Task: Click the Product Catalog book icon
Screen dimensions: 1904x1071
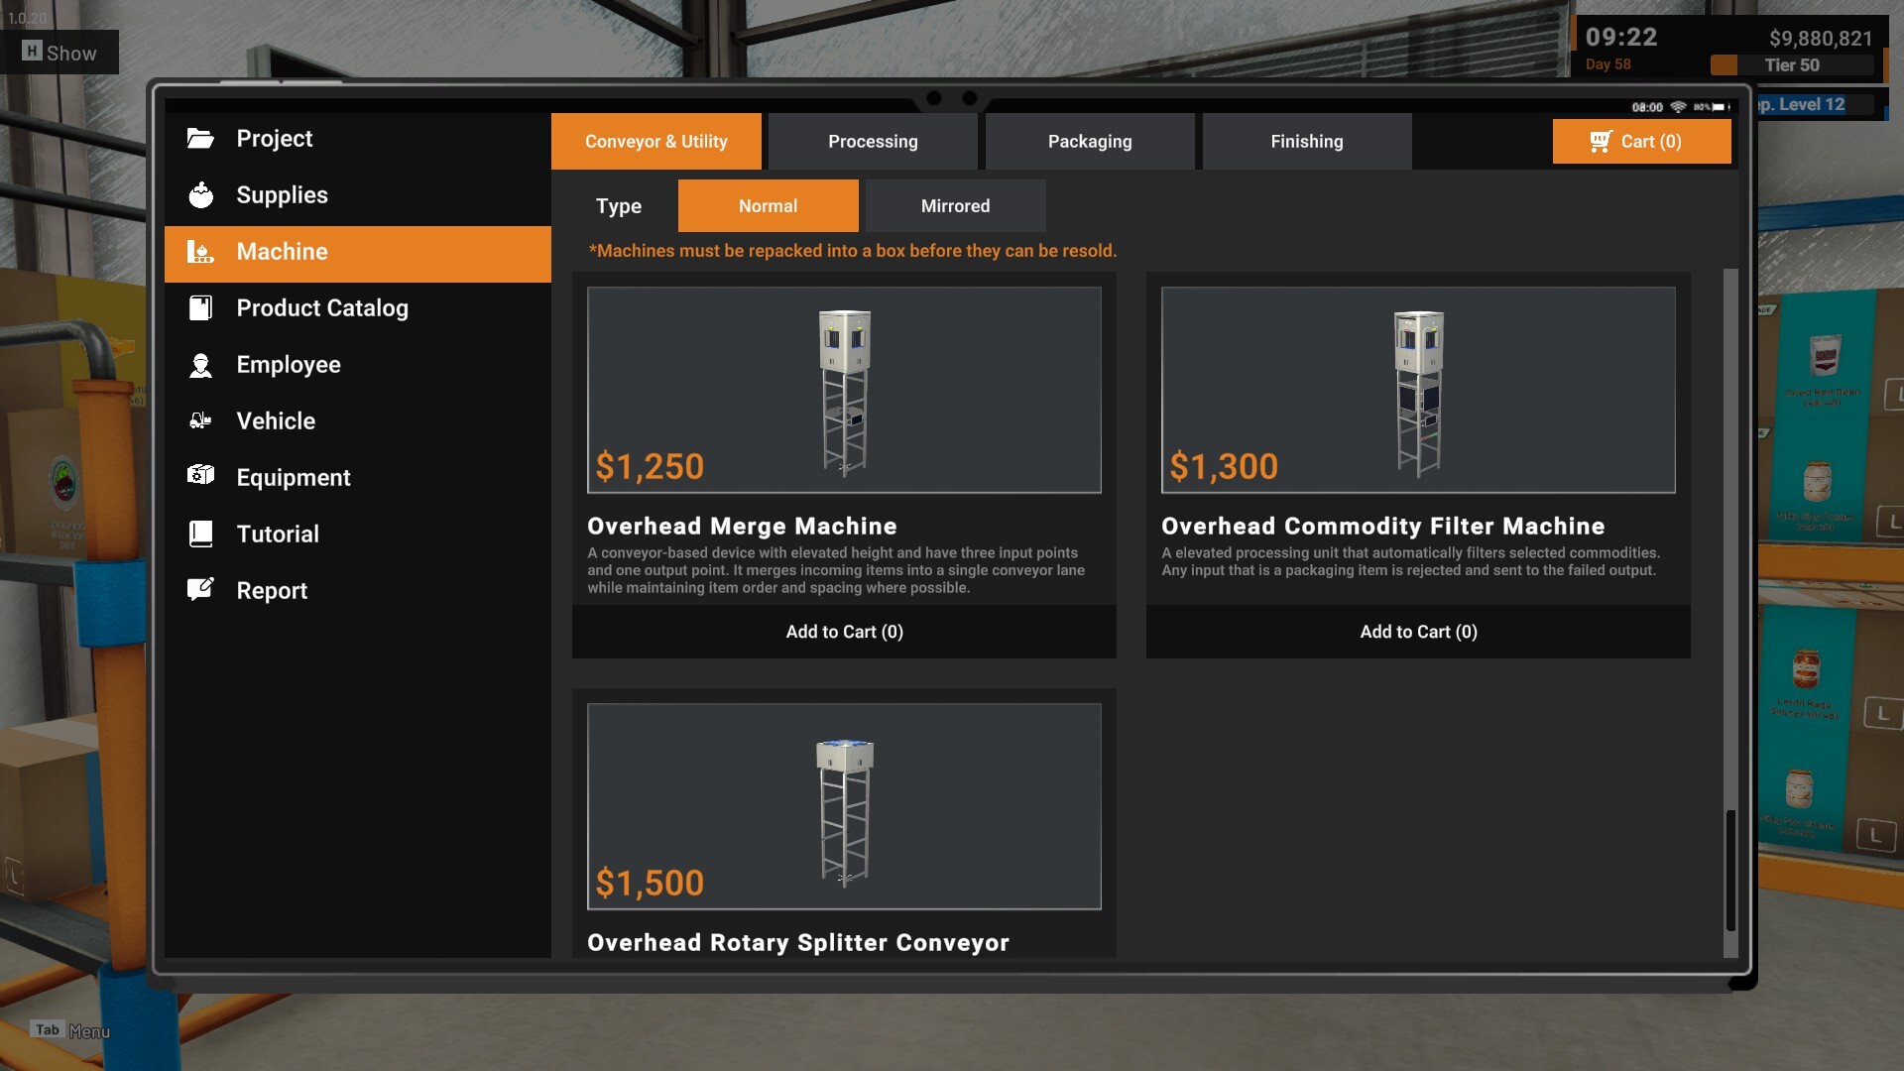Action: (x=200, y=308)
